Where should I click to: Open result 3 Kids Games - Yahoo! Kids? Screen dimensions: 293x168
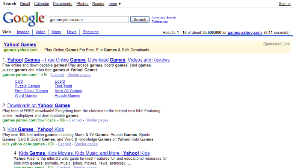click(36, 129)
